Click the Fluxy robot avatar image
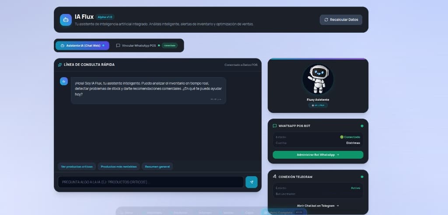This screenshot has width=448, height=215. [318, 79]
